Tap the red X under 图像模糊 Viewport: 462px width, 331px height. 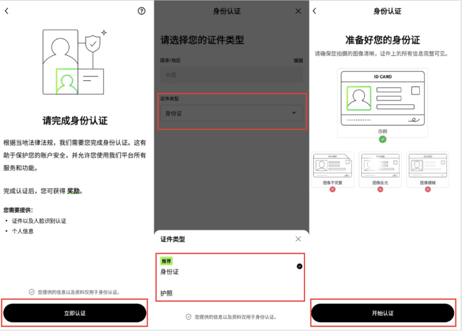tap(428, 189)
